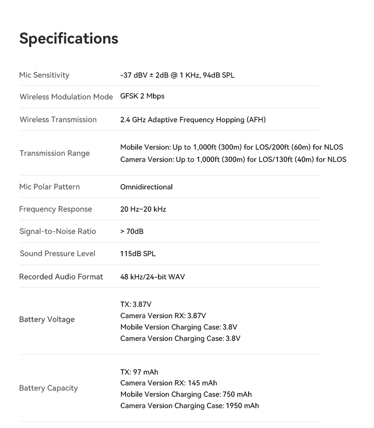This screenshot has width=374, height=428.
Task: Click the 2.4 GHz Adaptive Frequency Hopping text
Action: coord(193,119)
